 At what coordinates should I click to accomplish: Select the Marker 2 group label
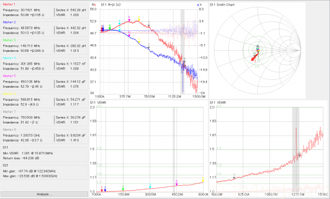pos(9,22)
